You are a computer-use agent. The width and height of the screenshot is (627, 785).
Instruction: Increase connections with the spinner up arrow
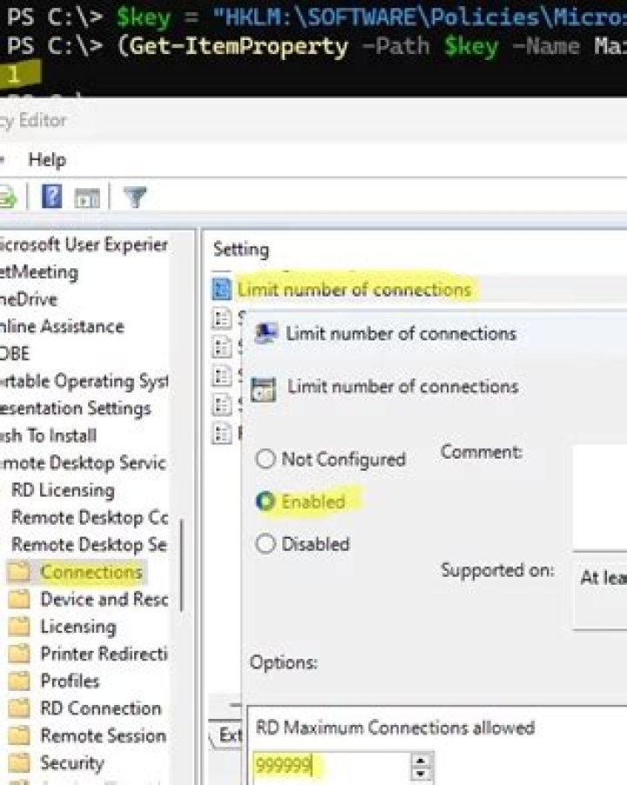tap(421, 760)
